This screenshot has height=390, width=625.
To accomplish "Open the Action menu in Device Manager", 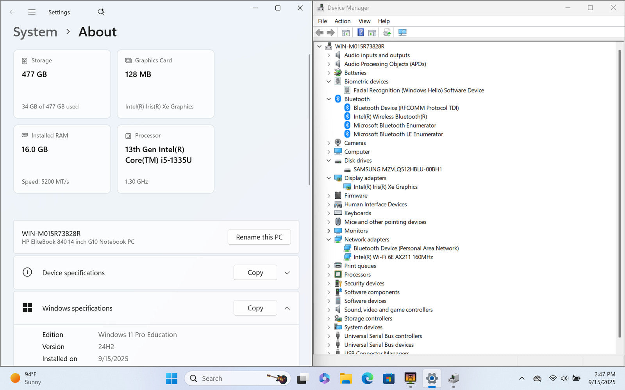I will 342,21.
